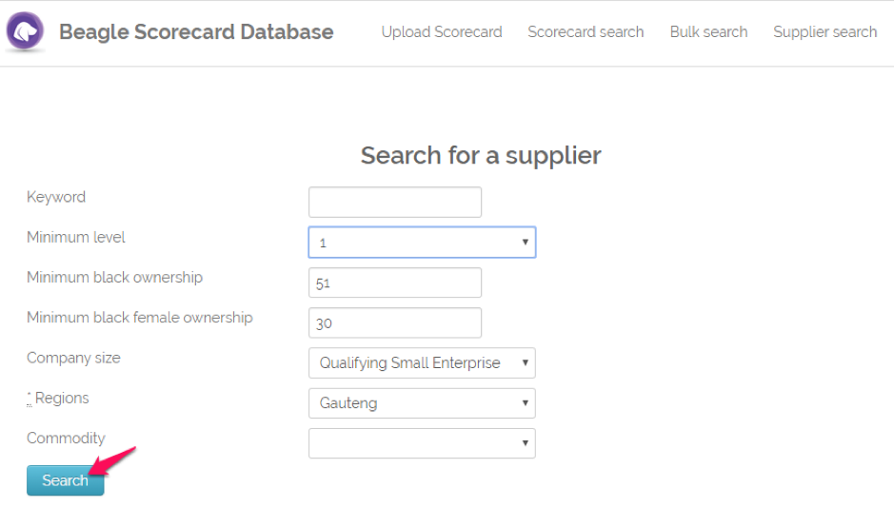Focus the Keyword text field
This screenshot has width=894, height=527.
[x=394, y=202]
